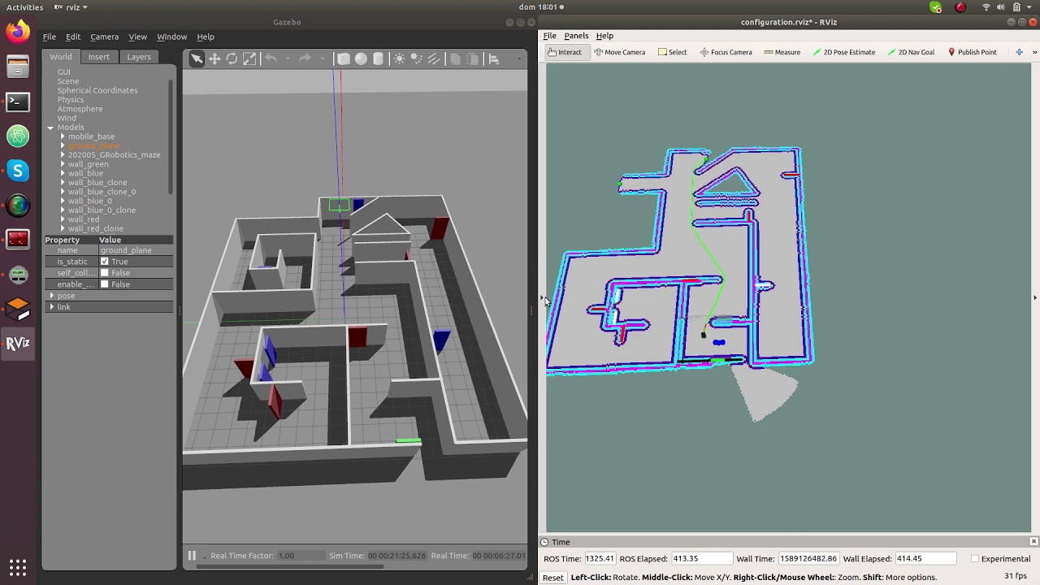Select Spherical Coordinates in World tree
This screenshot has width=1040, height=585.
click(97, 90)
